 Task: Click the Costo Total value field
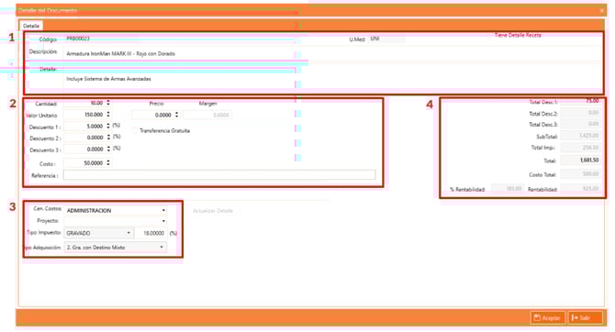[580, 174]
